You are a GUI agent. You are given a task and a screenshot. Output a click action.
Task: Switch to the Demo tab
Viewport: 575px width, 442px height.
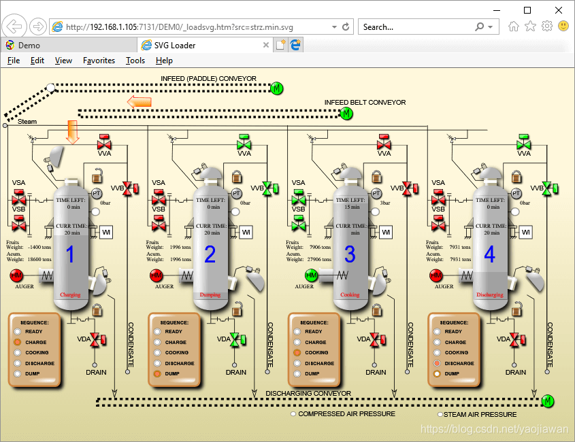click(69, 45)
